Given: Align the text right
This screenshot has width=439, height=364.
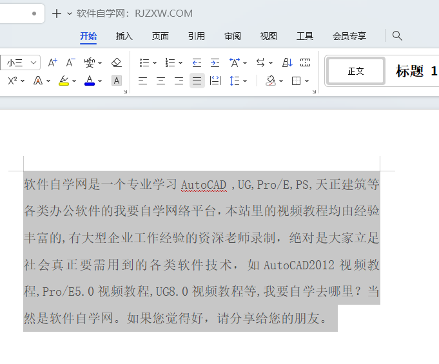Looking at the screenshot, I should (x=179, y=81).
